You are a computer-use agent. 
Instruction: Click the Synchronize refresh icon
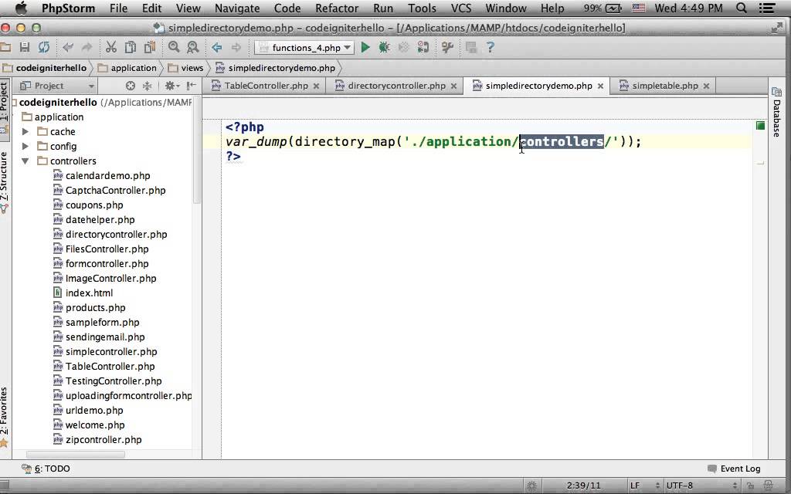click(x=44, y=47)
